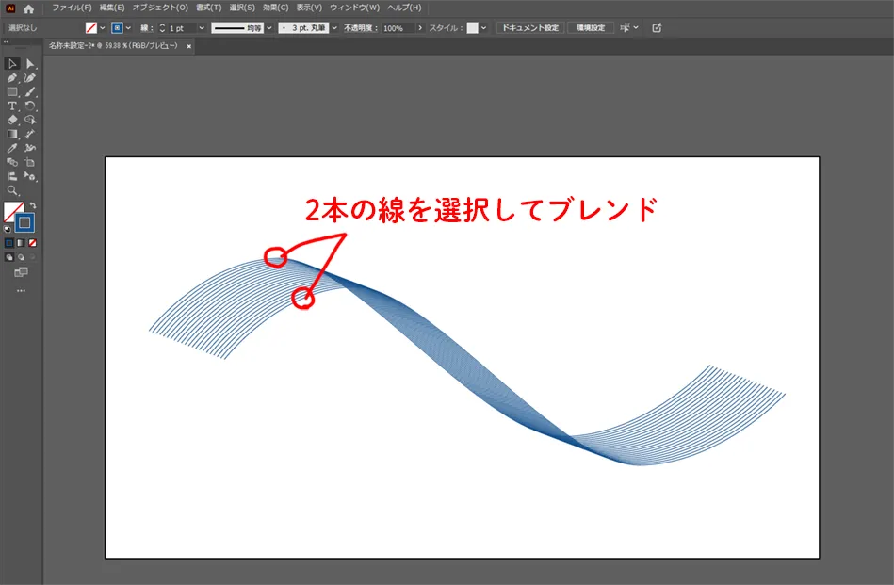Swap fill and stroke colors
This screenshot has width=894, height=585.
click(33, 205)
